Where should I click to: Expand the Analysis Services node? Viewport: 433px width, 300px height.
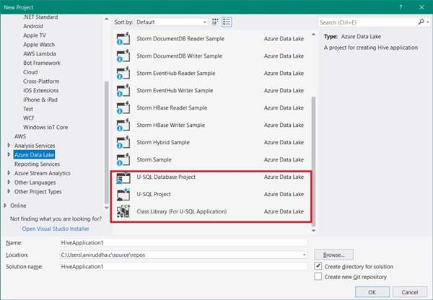(9, 145)
